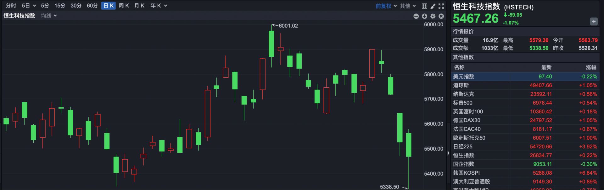Close the chart indicator with X icon

click(x=441, y=16)
